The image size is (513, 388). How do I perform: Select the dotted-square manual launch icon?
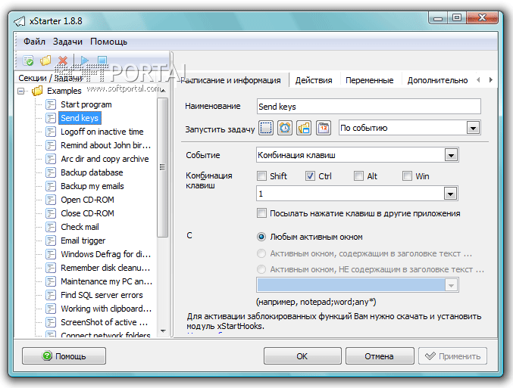[266, 128]
